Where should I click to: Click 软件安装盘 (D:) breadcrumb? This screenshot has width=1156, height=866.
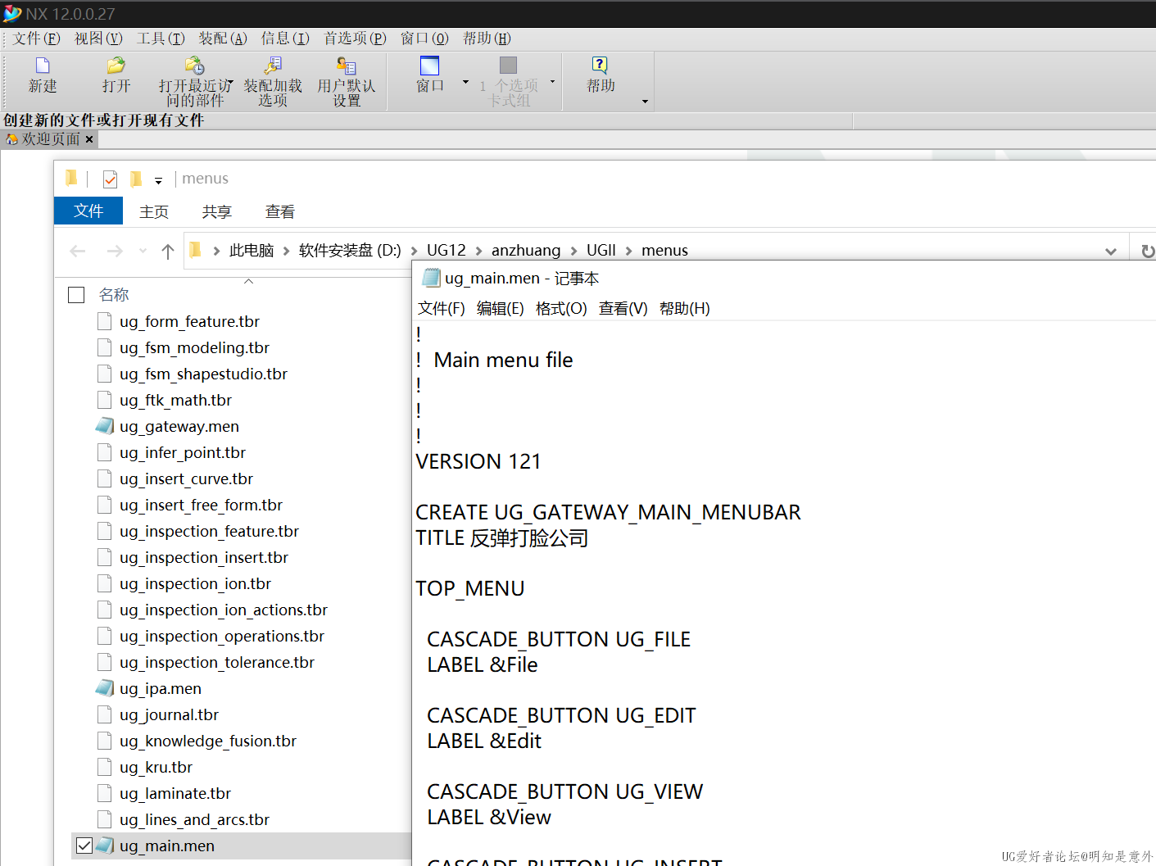(350, 250)
